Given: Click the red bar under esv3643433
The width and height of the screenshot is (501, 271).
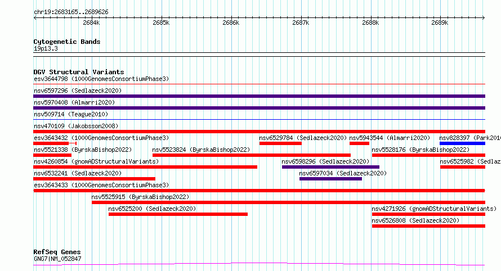Looking at the screenshot, I should tap(259, 191).
